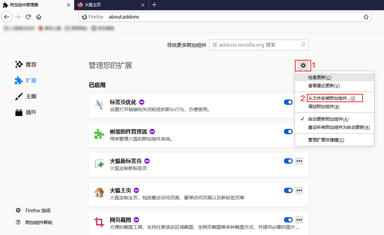Close the 火狐主页 tab
Screen dimensions: 384x235
[x=143, y=5]
